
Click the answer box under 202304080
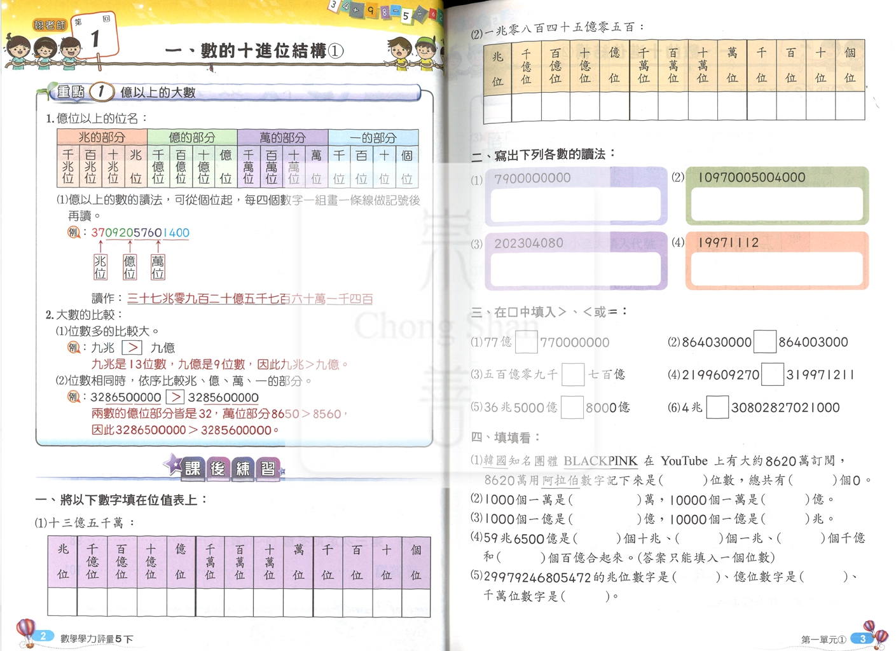click(x=576, y=270)
